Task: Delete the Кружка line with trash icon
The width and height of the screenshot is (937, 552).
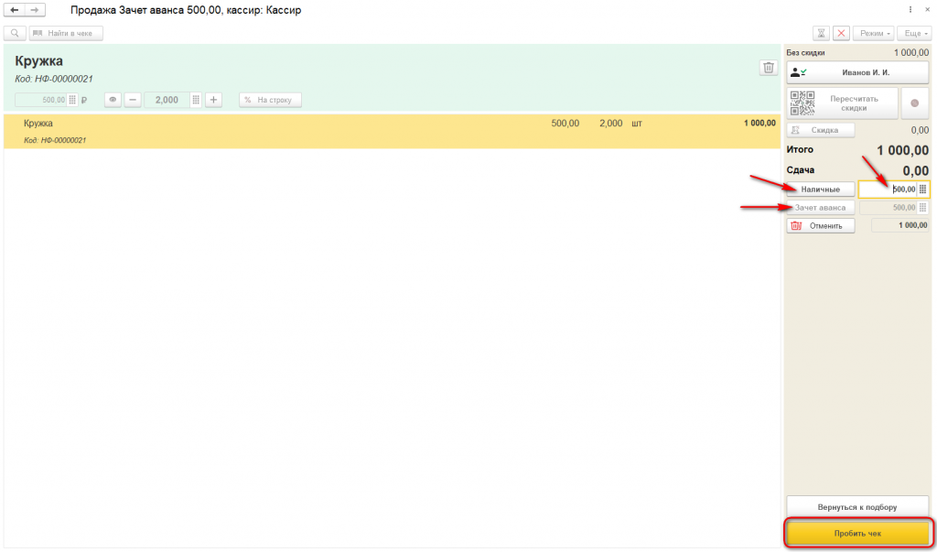Action: (x=769, y=68)
